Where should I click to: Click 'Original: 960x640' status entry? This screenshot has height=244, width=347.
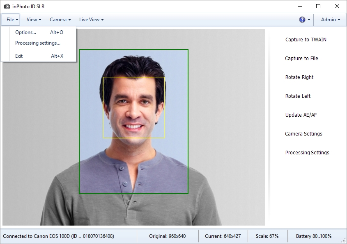click(x=167, y=236)
